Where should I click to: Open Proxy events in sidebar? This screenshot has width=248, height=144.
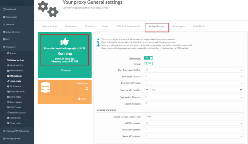tap(16, 102)
